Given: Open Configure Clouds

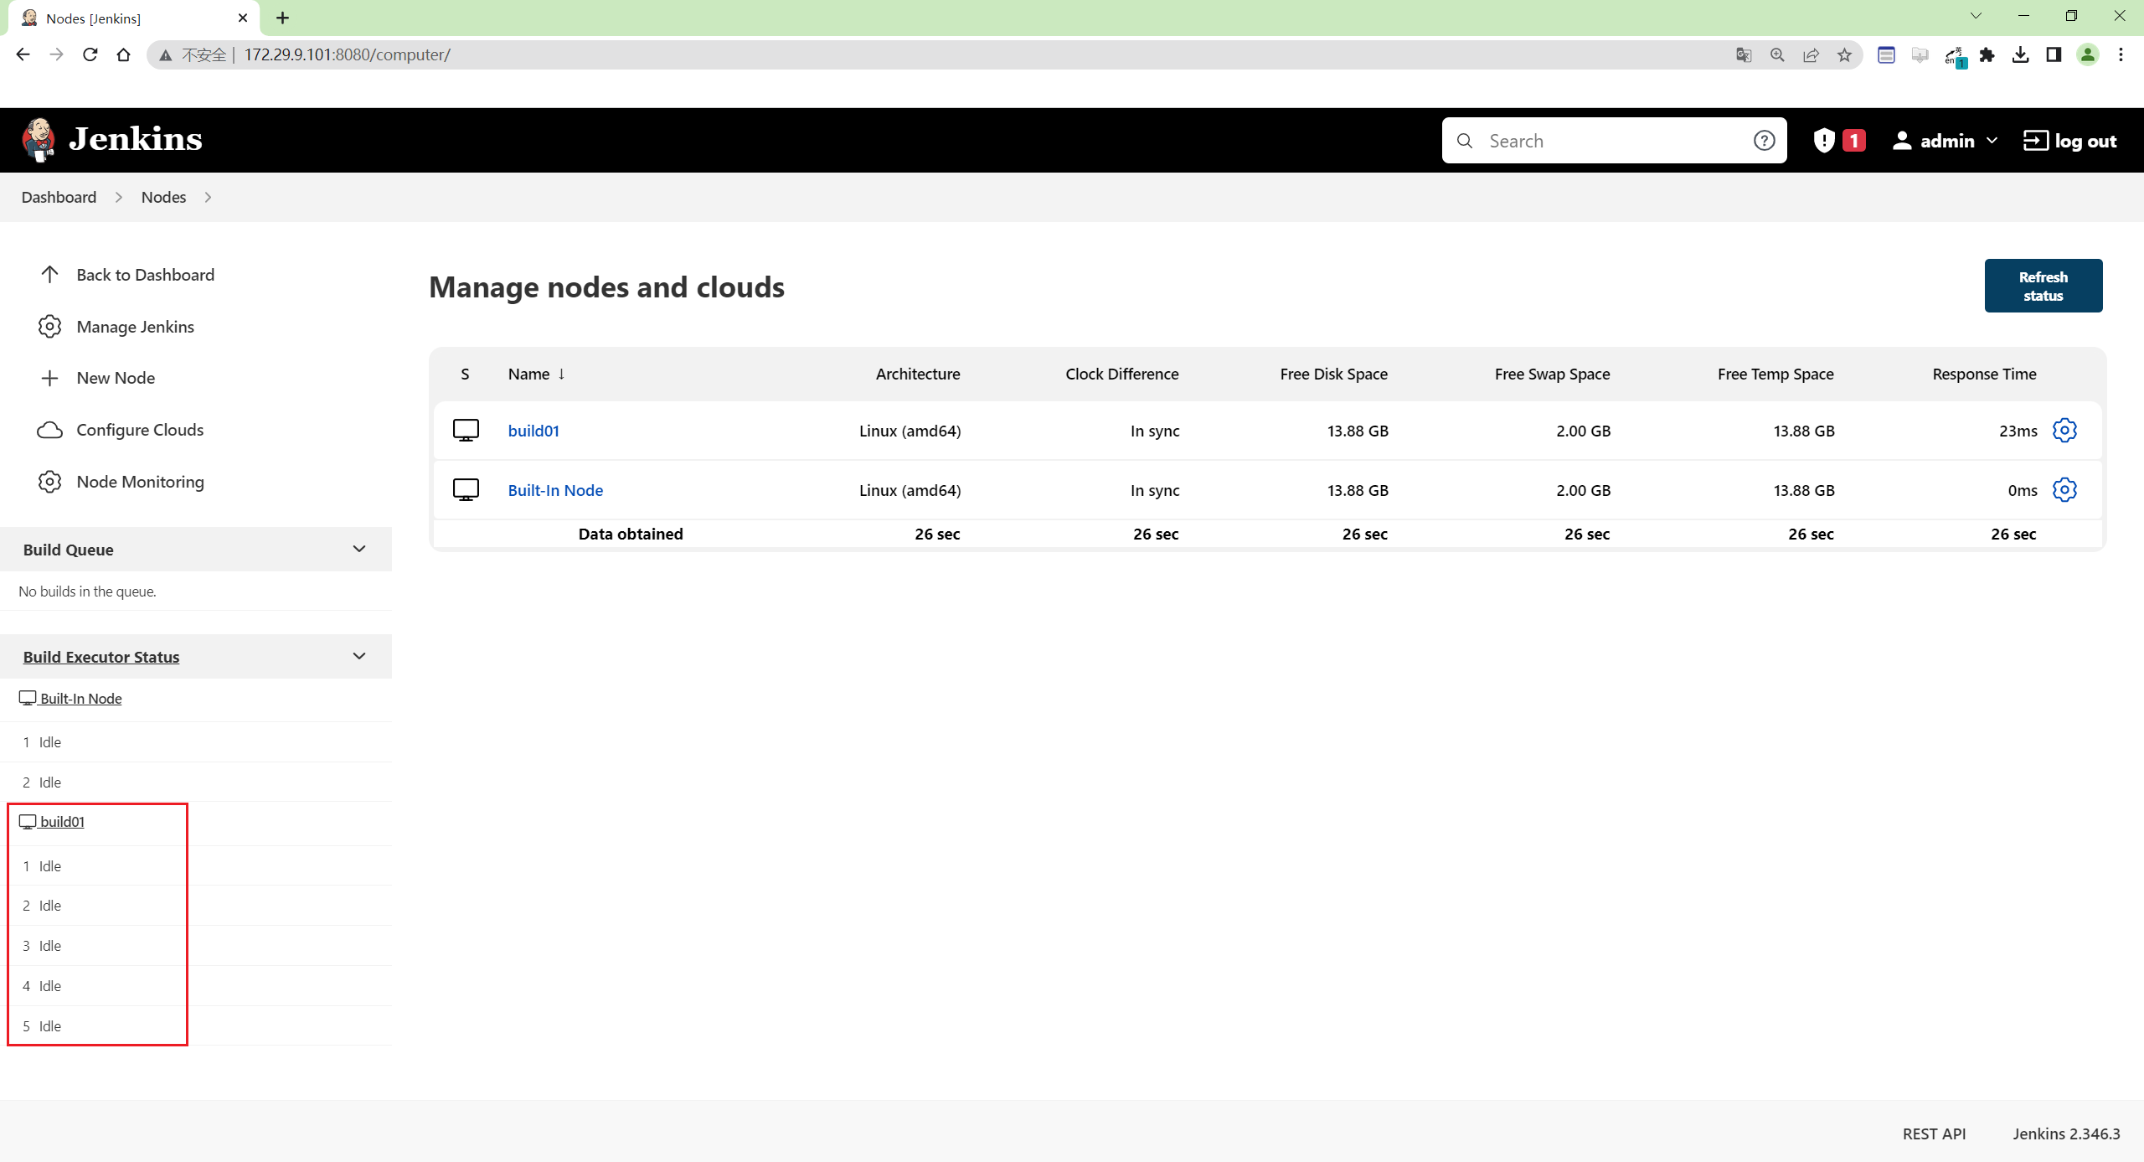Looking at the screenshot, I should tap(121, 430).
